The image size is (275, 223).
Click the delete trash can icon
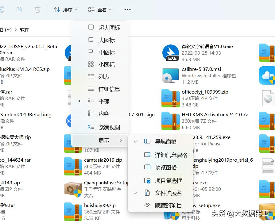37,10
